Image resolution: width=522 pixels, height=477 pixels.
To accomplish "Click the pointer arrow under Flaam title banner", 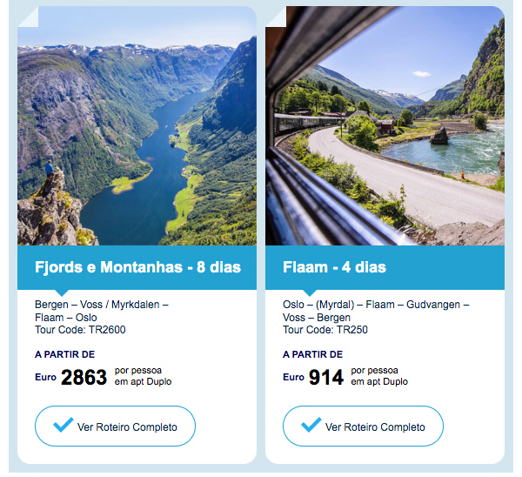I will [x=310, y=292].
